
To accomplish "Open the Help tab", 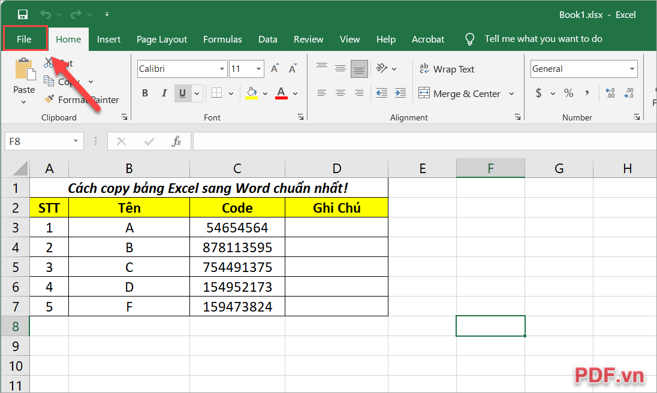I will pos(386,40).
